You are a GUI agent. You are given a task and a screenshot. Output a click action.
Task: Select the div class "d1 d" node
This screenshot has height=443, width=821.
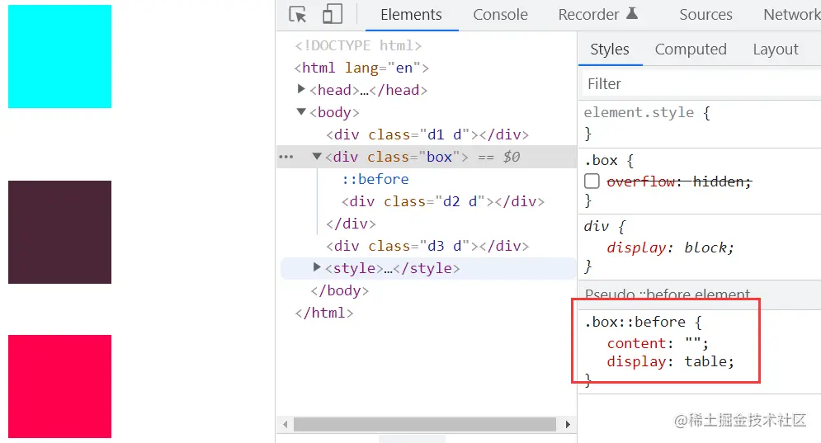click(427, 134)
